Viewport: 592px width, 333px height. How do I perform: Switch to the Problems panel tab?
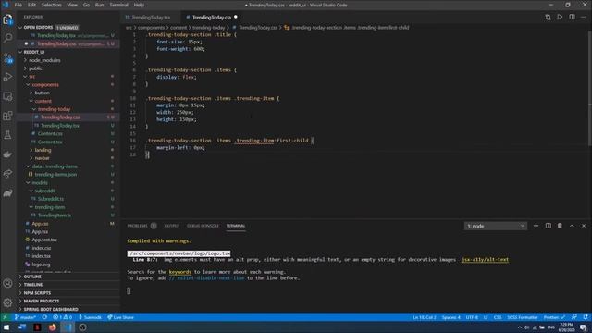click(x=142, y=226)
